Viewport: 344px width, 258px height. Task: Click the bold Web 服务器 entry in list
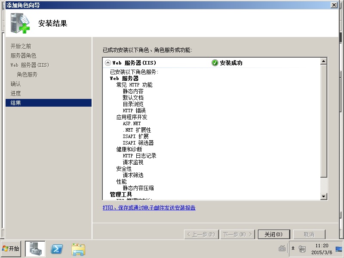coord(124,78)
